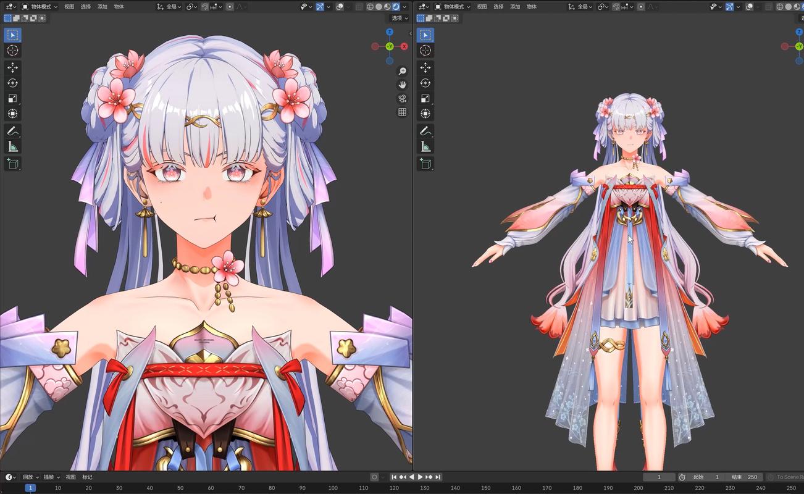This screenshot has width=804, height=494.
Task: Choose the Move tool in left viewport
Action: pyautogui.click(x=12, y=67)
